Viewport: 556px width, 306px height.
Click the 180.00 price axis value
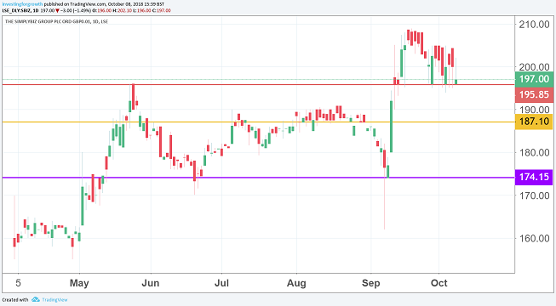click(534, 153)
